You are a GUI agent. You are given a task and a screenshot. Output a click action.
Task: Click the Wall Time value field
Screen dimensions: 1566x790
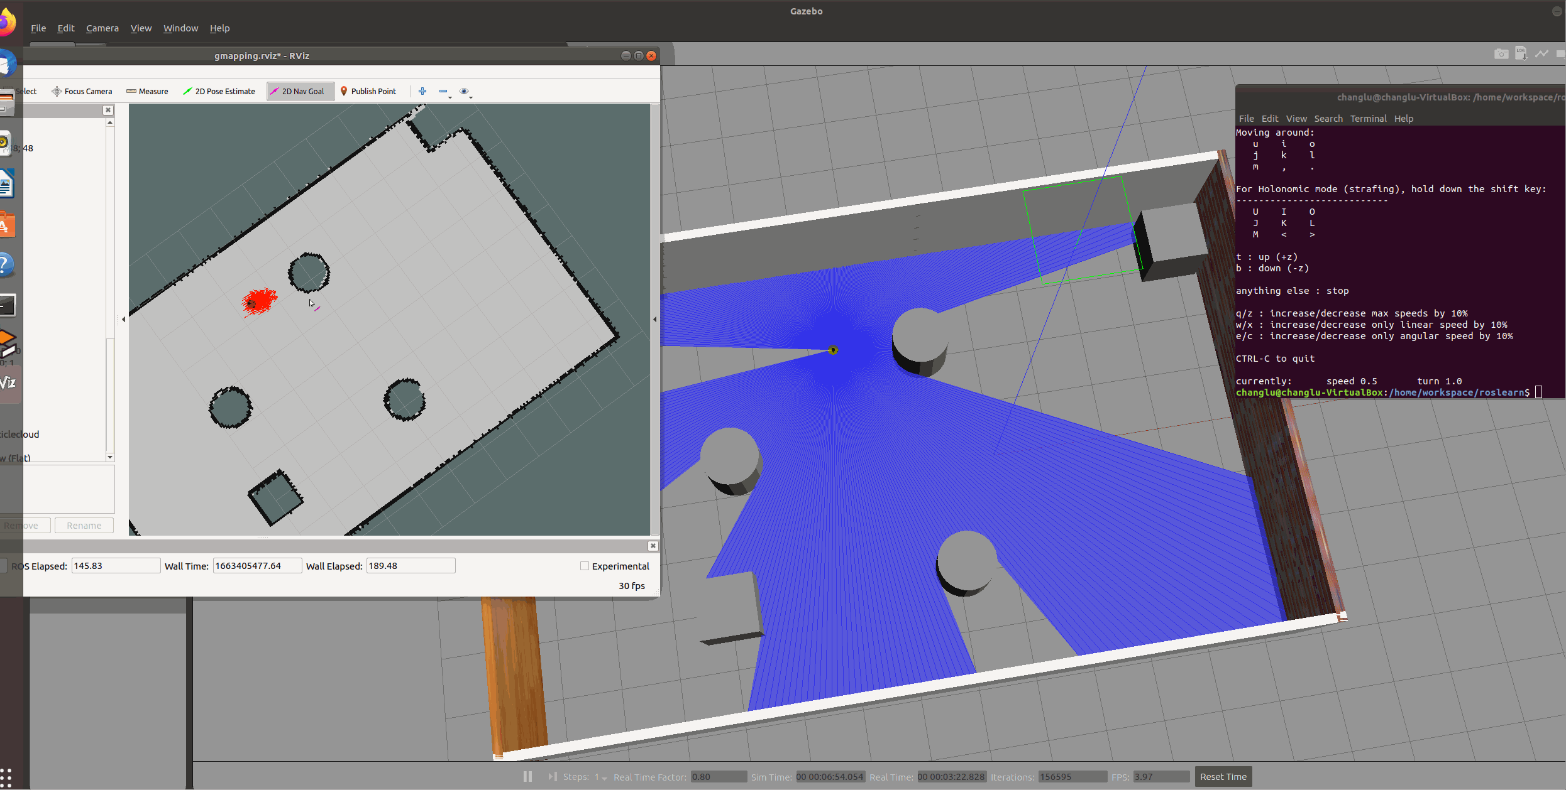tap(257, 566)
